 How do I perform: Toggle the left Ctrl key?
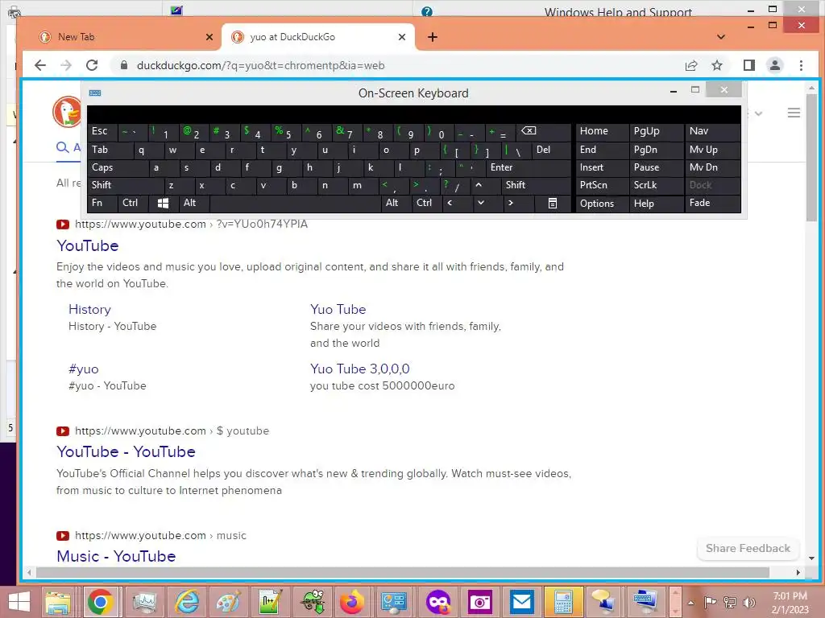(133, 203)
